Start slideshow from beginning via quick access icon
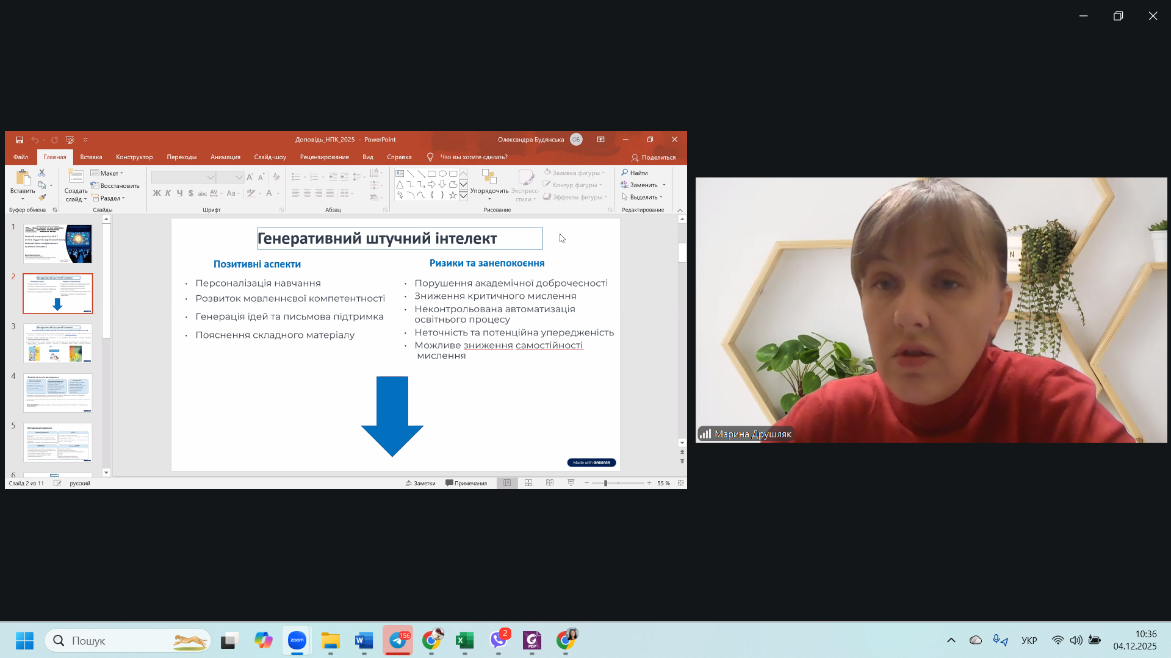Screen dimensions: 1171x658 [70, 140]
